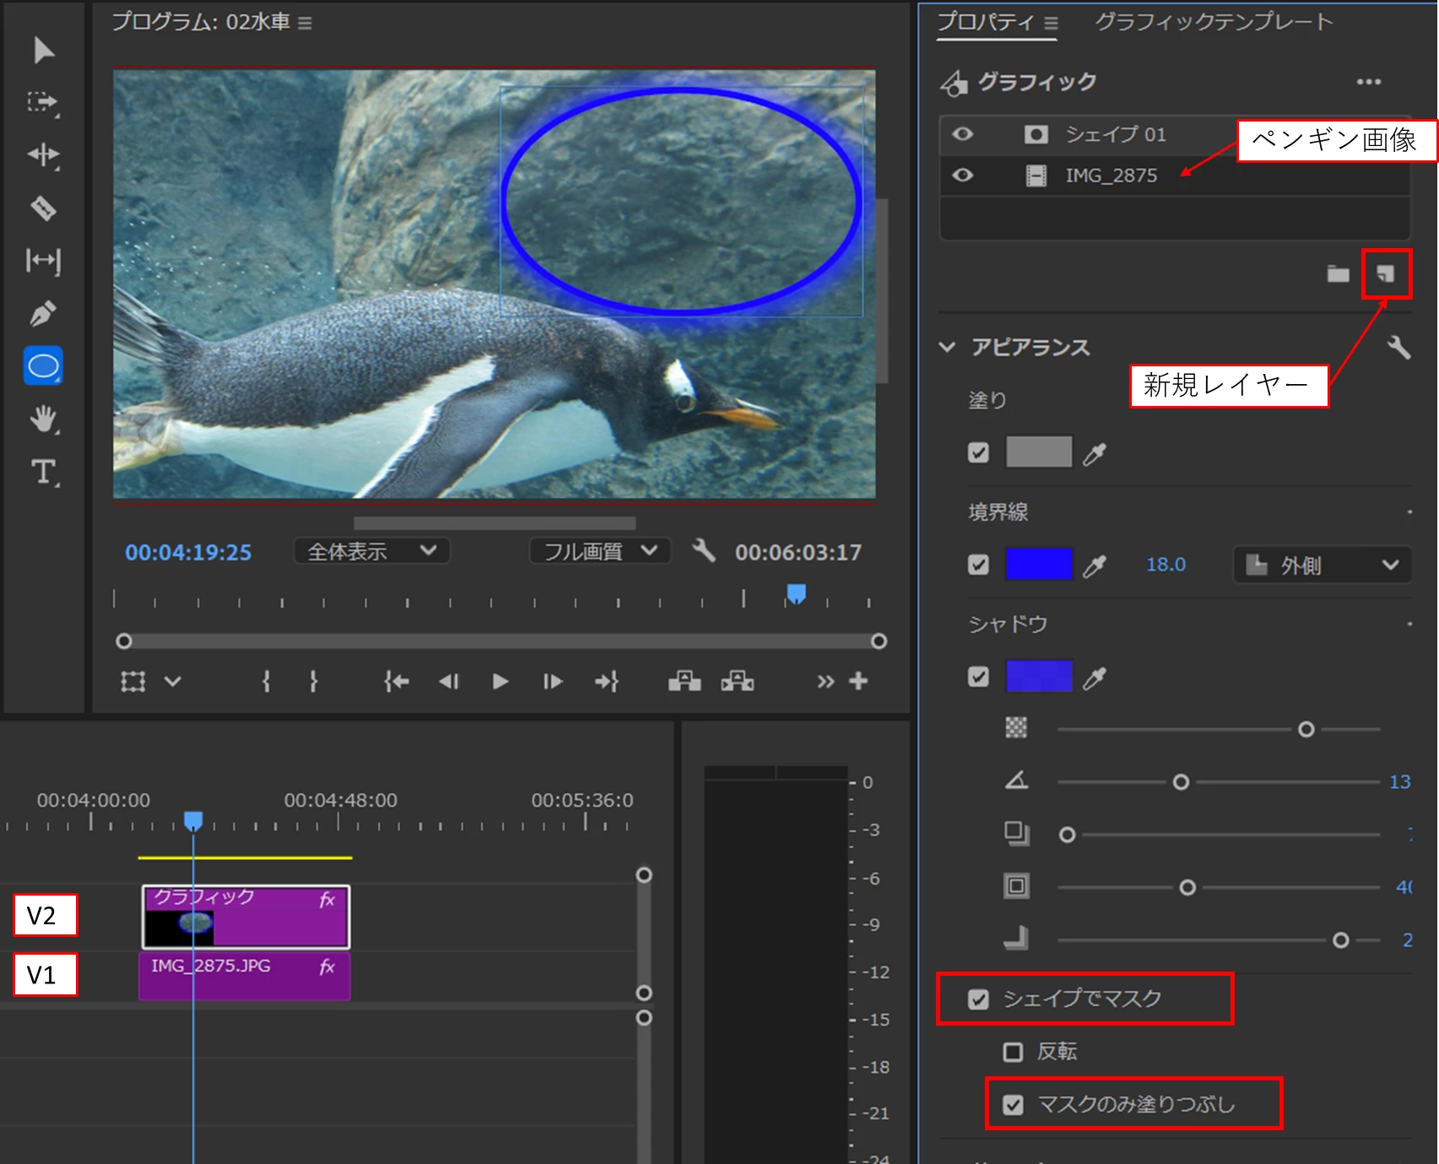
Task: Click the 00:04:19:25 current timecode
Action: click(188, 552)
